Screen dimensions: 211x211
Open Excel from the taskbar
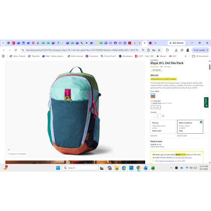click(x=153, y=168)
